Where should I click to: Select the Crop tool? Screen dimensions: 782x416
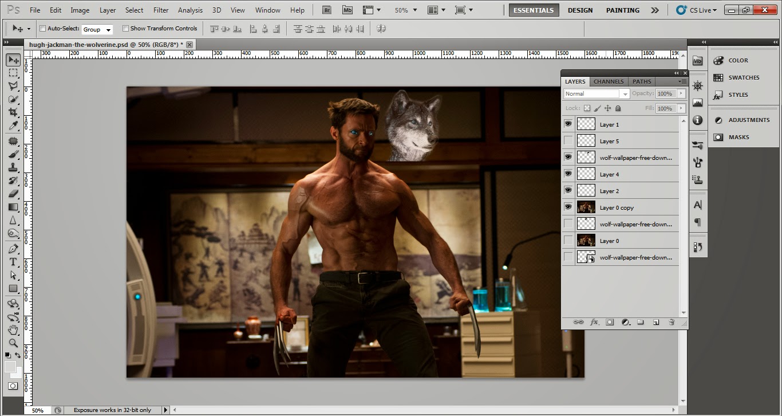pyautogui.click(x=13, y=112)
